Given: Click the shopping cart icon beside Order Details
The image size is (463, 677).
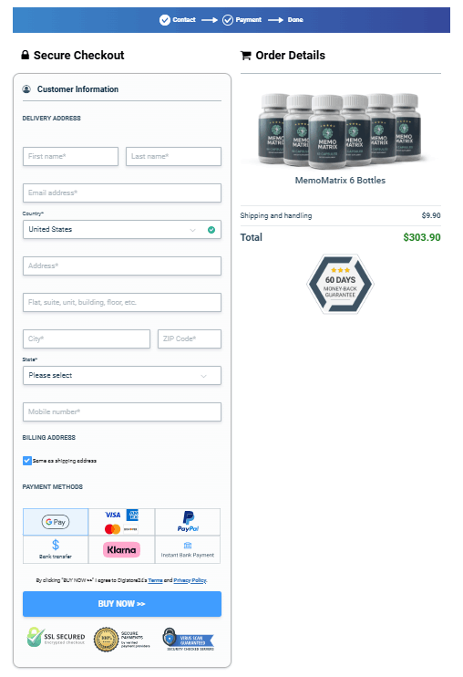Looking at the screenshot, I should [x=246, y=56].
